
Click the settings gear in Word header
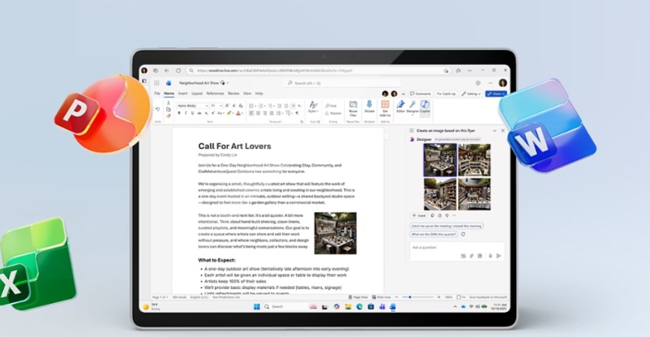pos(478,83)
